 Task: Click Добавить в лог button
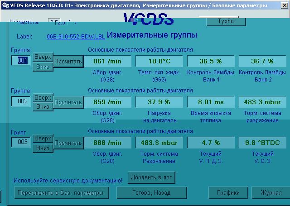coord(151,177)
